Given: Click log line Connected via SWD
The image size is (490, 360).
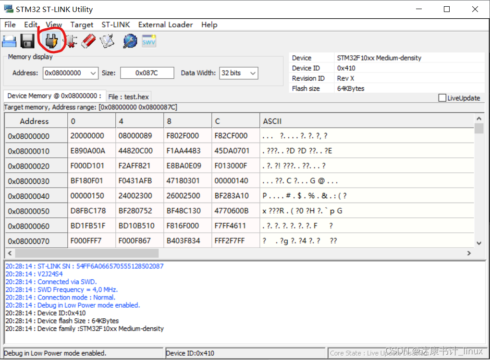Looking at the screenshot, I should (x=51, y=282).
